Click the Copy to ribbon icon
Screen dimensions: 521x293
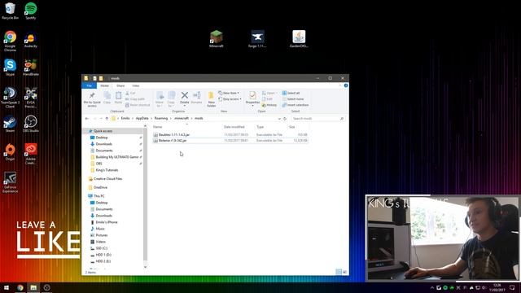[172, 96]
